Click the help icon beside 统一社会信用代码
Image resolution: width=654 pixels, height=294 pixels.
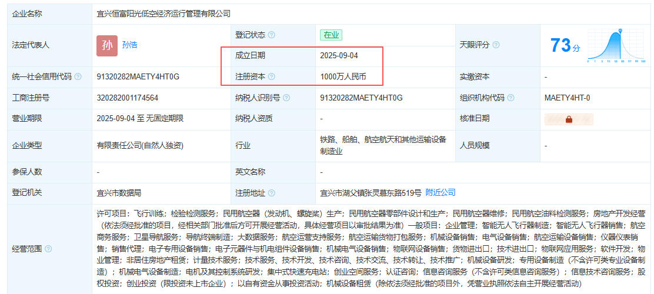click(x=78, y=76)
